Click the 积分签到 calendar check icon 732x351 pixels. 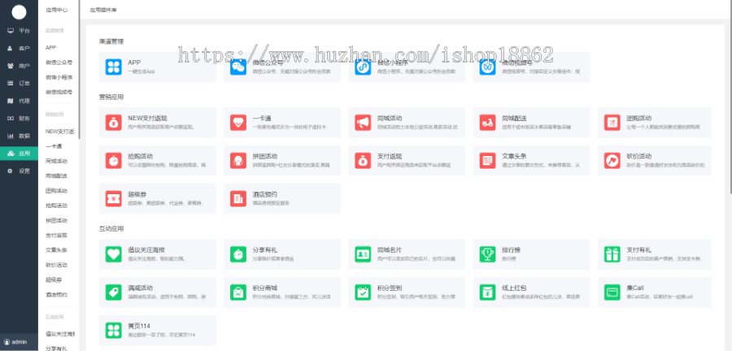363,292
